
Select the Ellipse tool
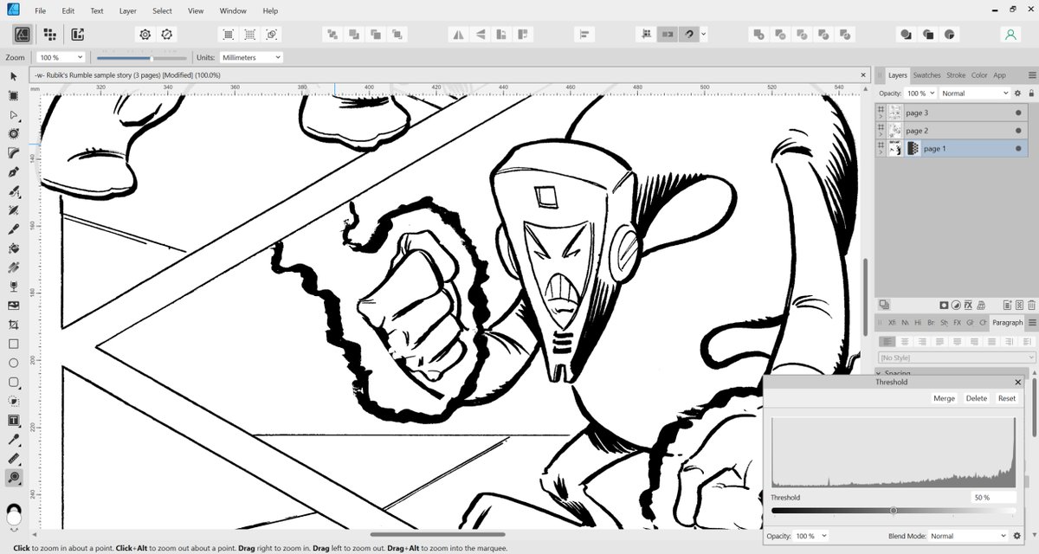(12, 363)
